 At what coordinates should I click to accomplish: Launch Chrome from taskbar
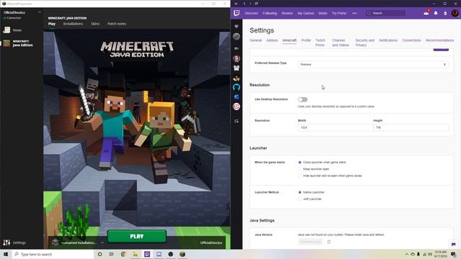point(123,254)
